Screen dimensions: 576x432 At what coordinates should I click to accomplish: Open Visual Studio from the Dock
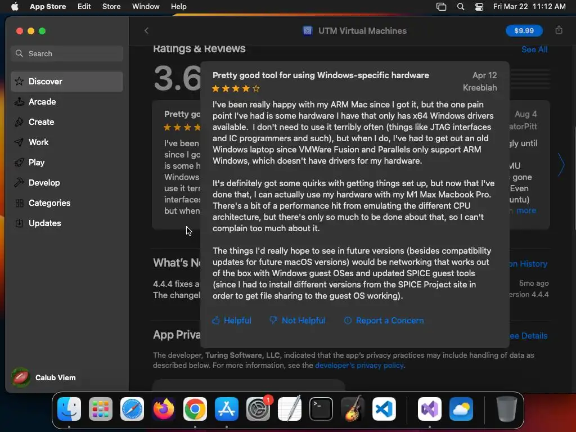tap(429, 409)
